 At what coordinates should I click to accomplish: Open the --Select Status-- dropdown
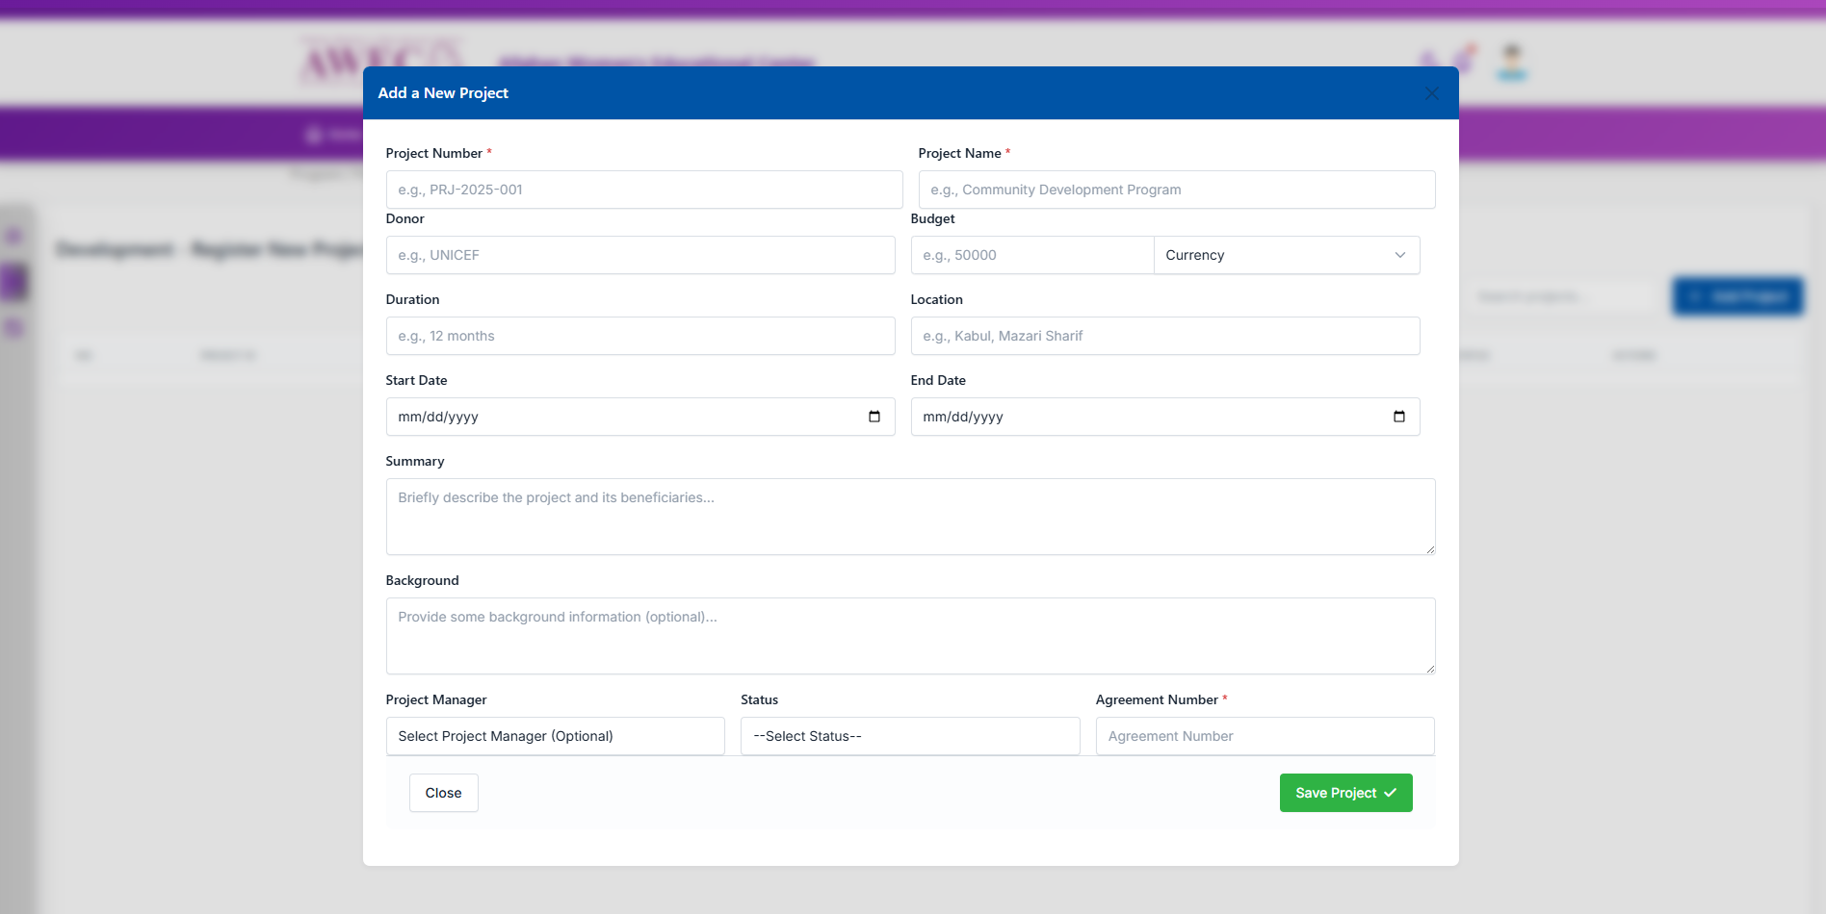(x=909, y=736)
